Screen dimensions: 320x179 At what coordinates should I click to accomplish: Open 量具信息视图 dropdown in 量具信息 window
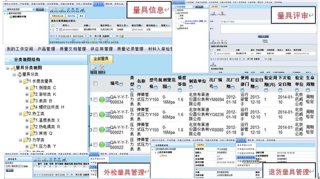pyautogui.click(x=34, y=10)
